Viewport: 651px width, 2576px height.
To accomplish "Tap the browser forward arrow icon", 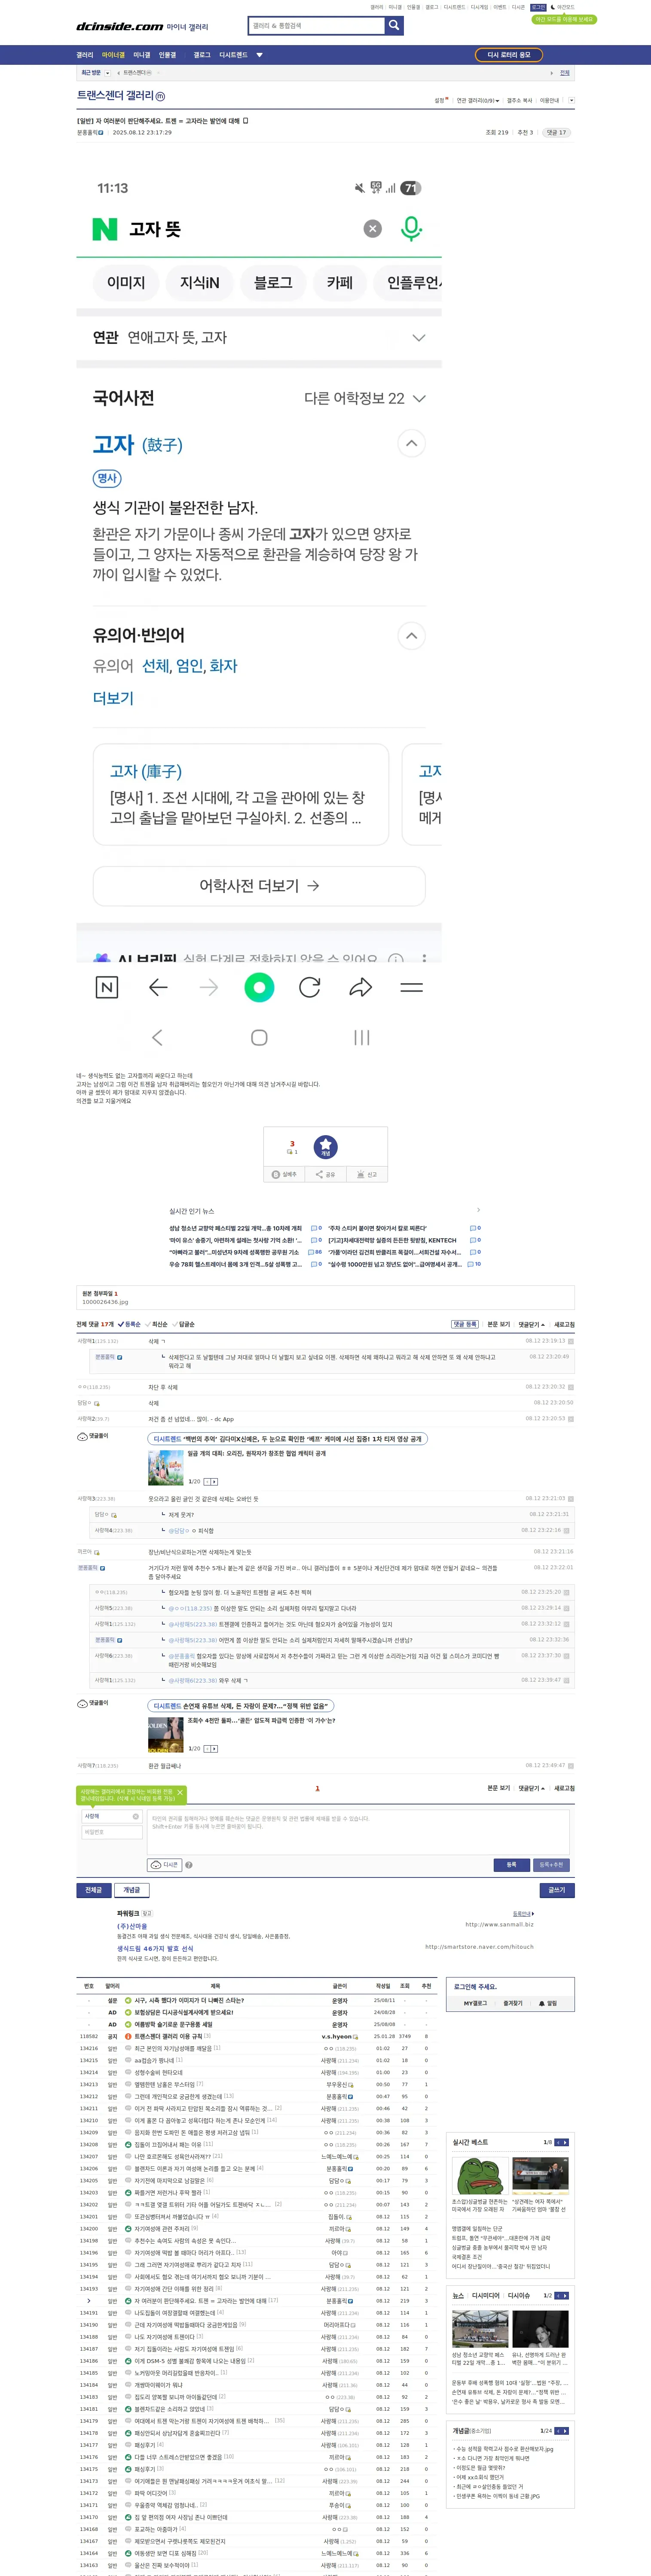I will tap(208, 988).
